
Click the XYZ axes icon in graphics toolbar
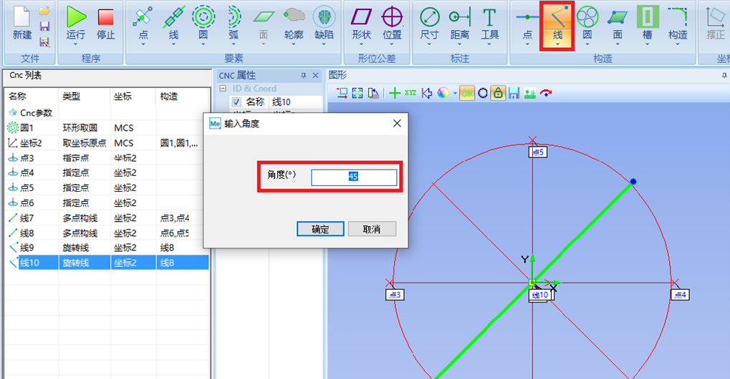410,93
